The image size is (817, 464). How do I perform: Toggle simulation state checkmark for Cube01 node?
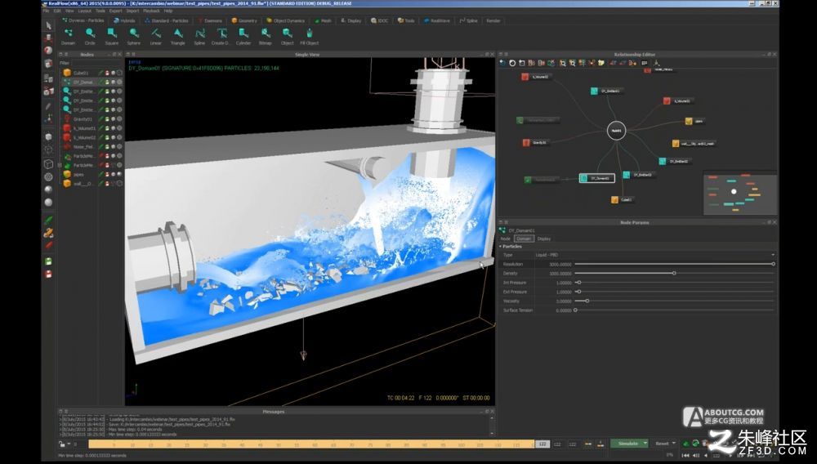pos(101,73)
